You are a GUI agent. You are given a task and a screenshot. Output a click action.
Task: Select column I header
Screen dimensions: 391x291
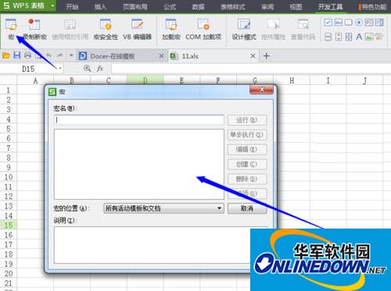[328, 80]
